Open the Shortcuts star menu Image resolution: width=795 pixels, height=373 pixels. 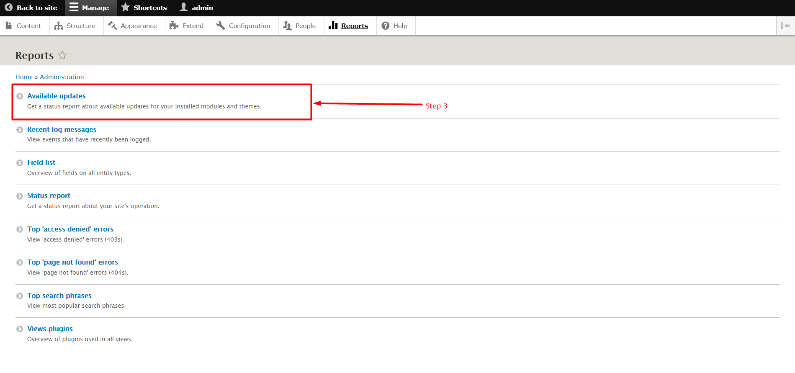point(144,8)
